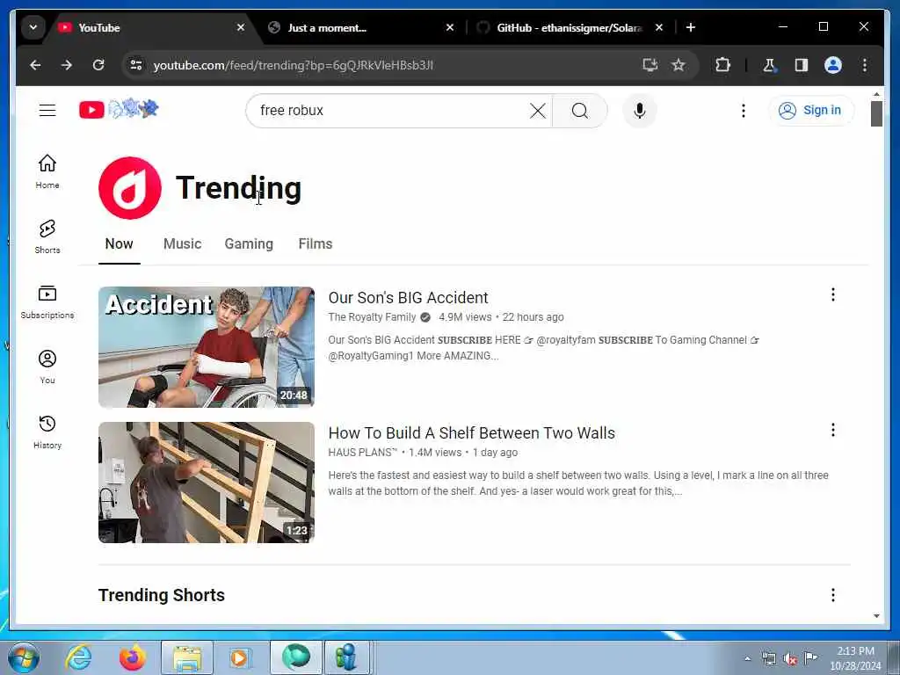The image size is (900, 675).
Task: Launch Firefox from taskbar
Action: click(x=132, y=657)
